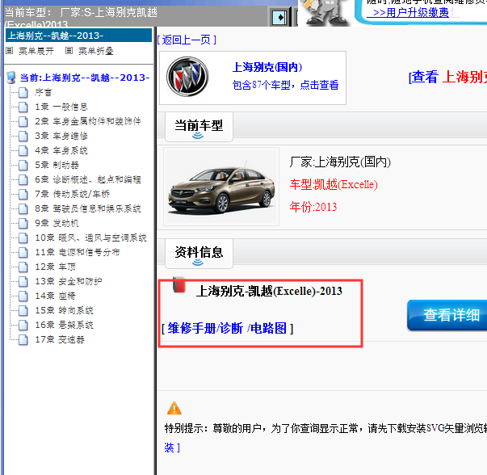Click the page icon next to 2章 车身金属构件和装饰件

pos(23,121)
